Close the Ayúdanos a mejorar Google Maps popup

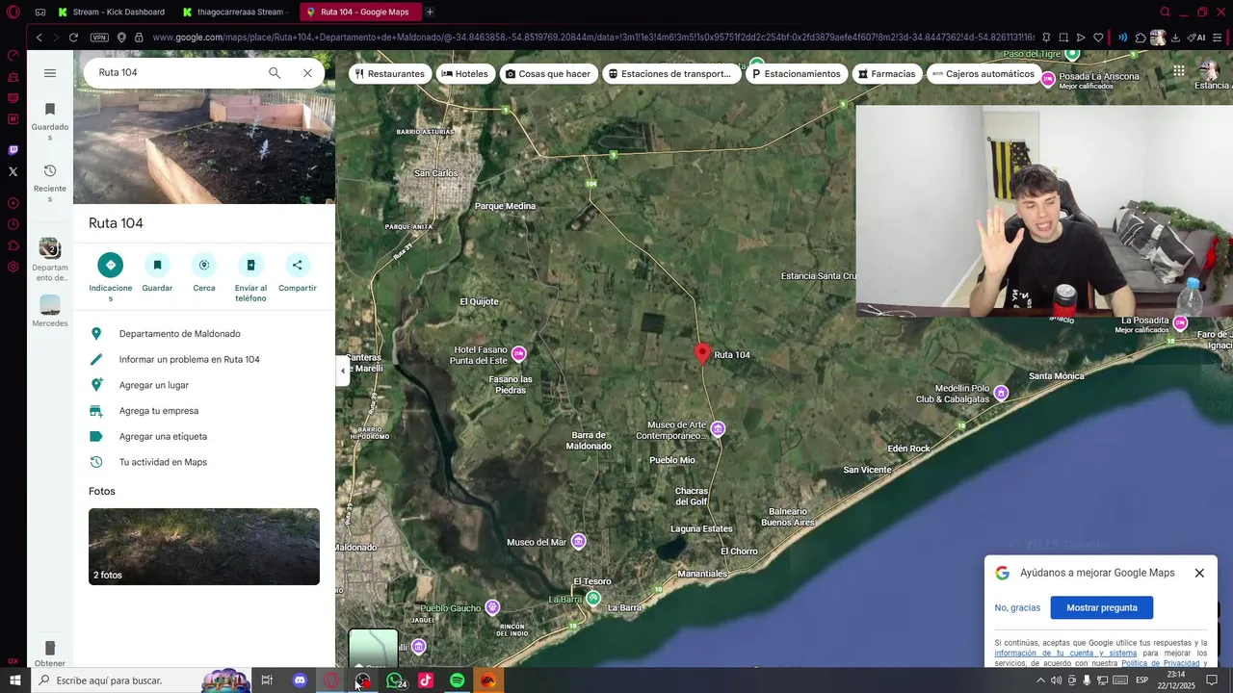(1199, 573)
